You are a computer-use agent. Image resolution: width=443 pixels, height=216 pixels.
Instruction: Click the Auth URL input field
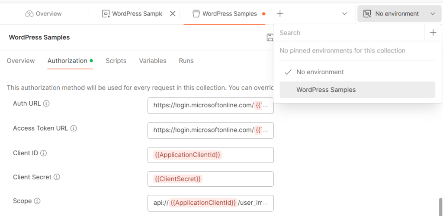[211, 106]
